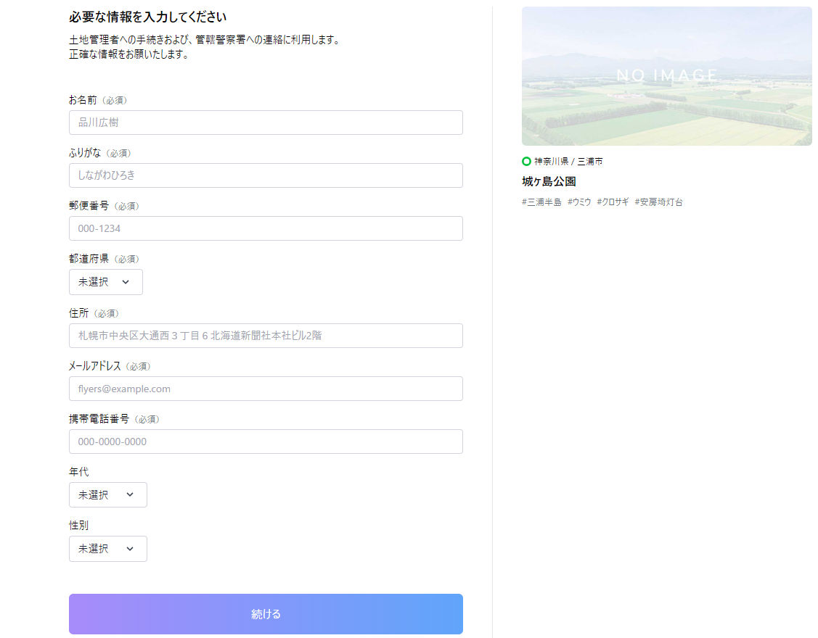
Task: Open the 性別 gender dropdown
Action: click(107, 549)
